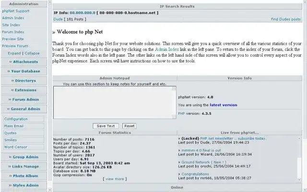
Task: Click the Gzip compression On text
Action: (x=89, y=175)
